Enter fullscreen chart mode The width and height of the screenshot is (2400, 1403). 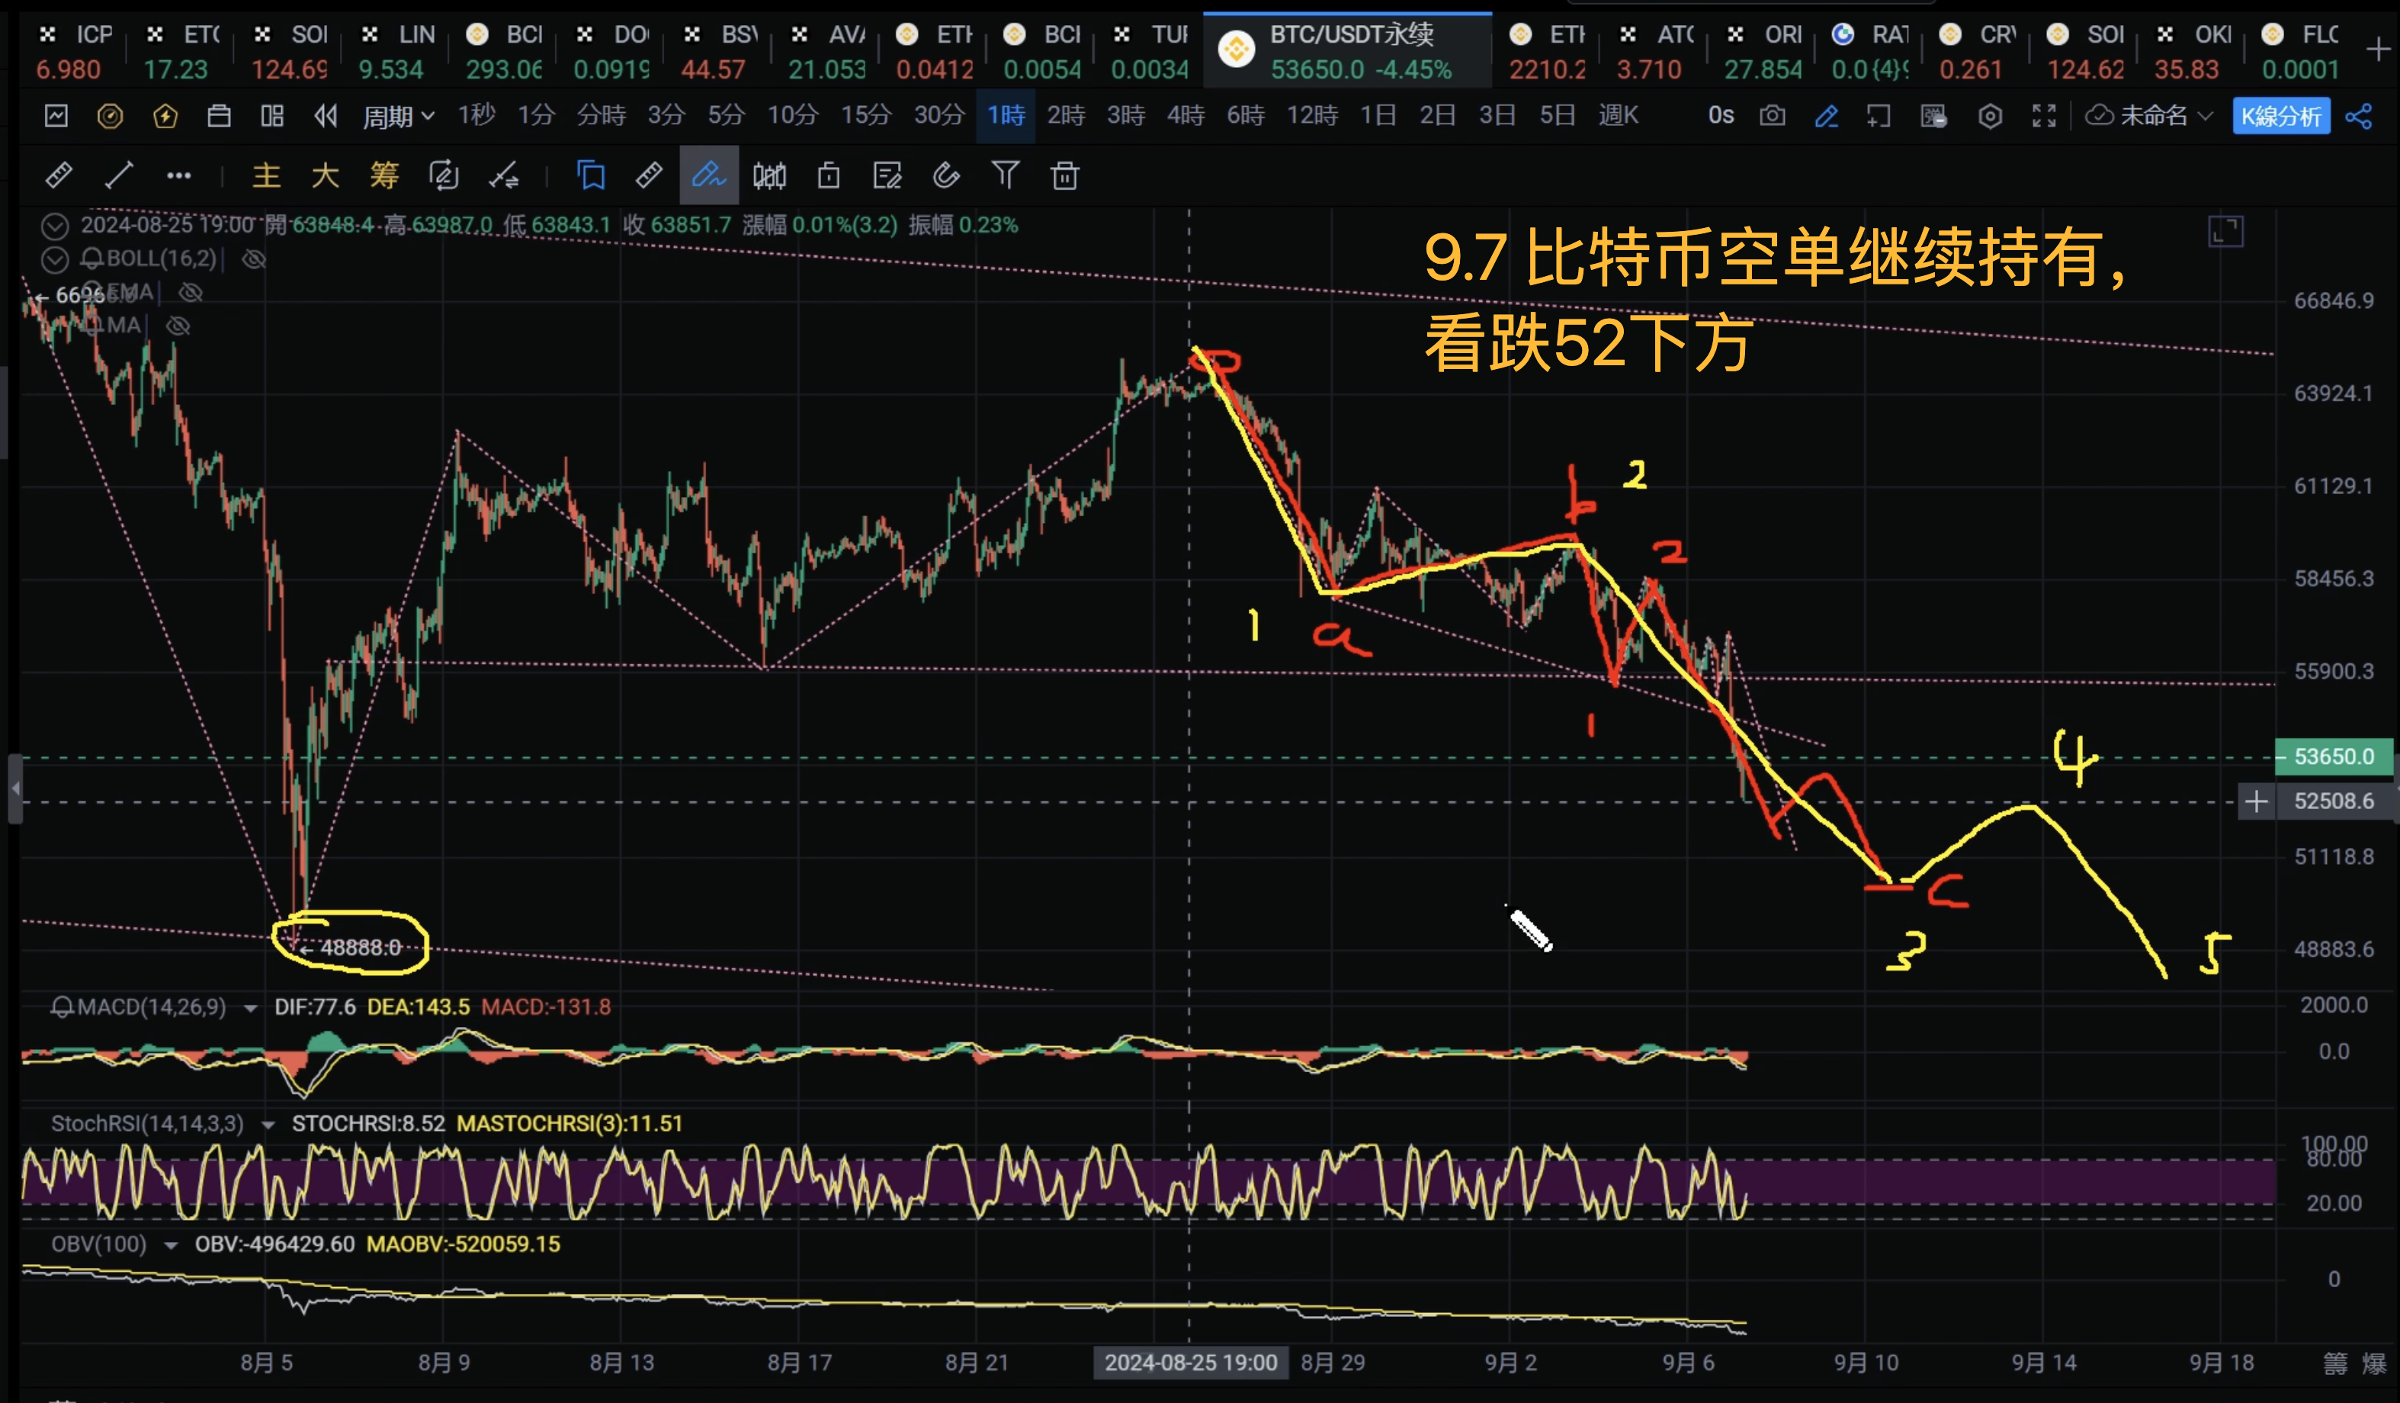pos(2044,115)
